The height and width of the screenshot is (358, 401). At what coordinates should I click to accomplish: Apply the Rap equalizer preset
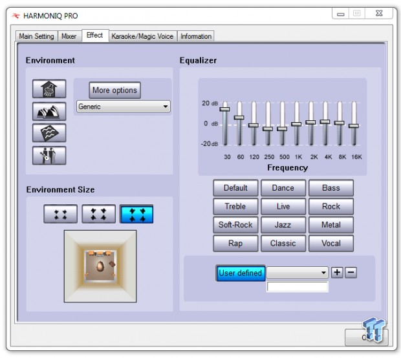(x=235, y=243)
